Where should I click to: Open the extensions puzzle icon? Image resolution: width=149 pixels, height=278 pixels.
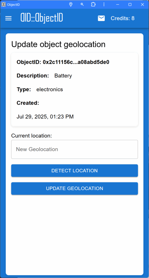93,4
